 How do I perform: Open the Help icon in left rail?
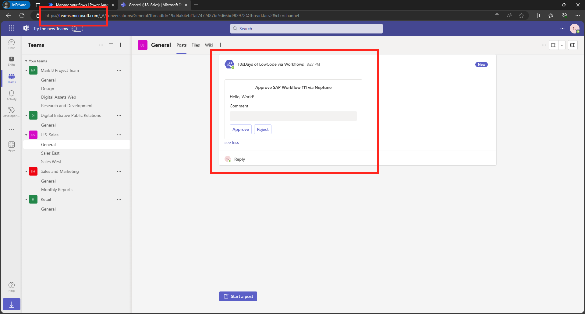click(12, 287)
